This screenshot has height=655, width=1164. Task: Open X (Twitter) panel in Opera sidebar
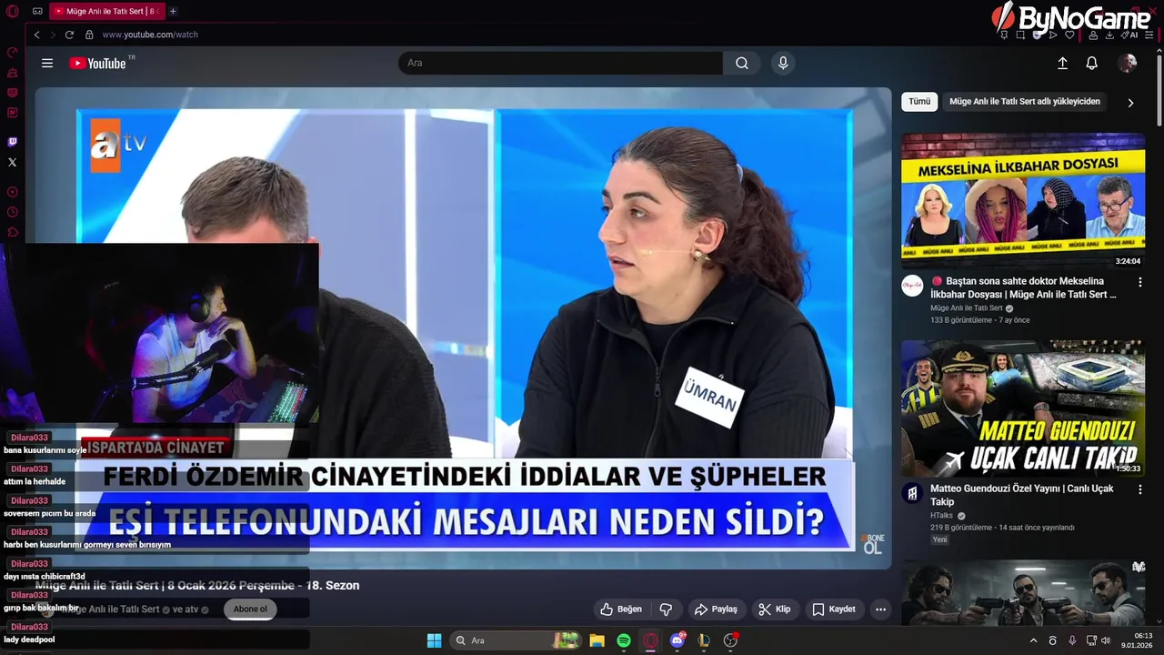[12, 162]
